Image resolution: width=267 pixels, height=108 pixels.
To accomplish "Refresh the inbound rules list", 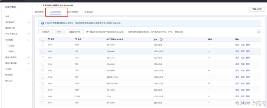I will pos(259,32).
